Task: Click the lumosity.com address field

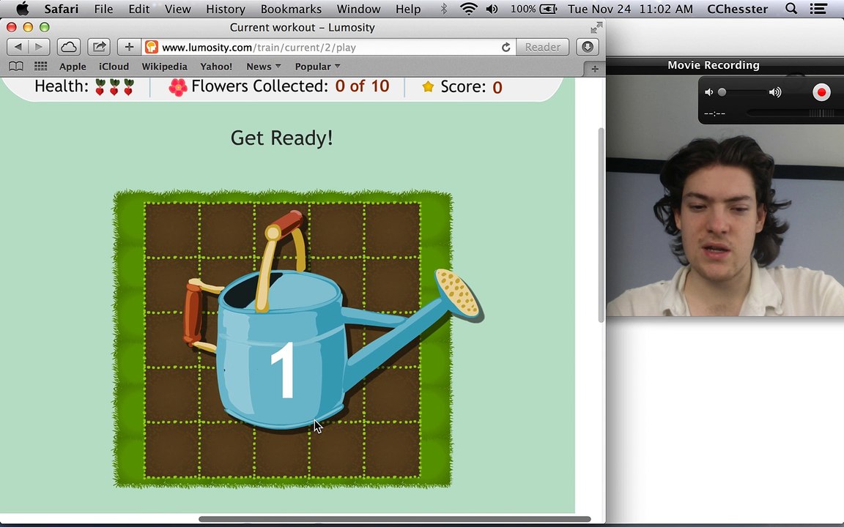Action: tap(329, 47)
